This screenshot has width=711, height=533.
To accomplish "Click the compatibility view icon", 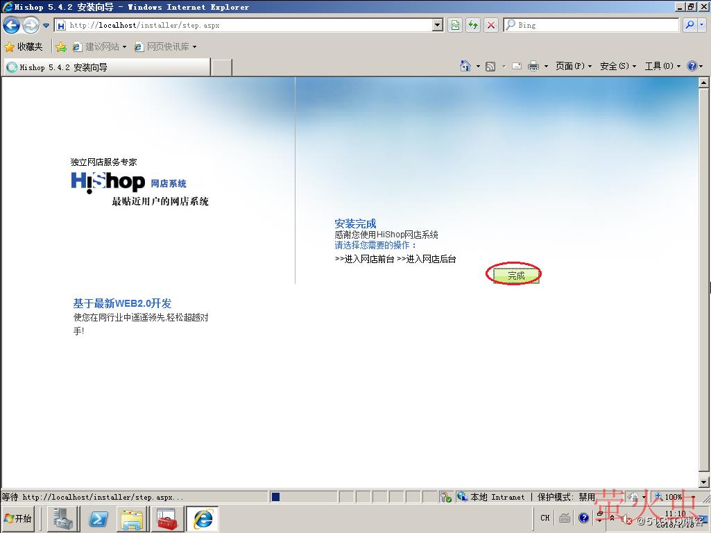I will (455, 25).
